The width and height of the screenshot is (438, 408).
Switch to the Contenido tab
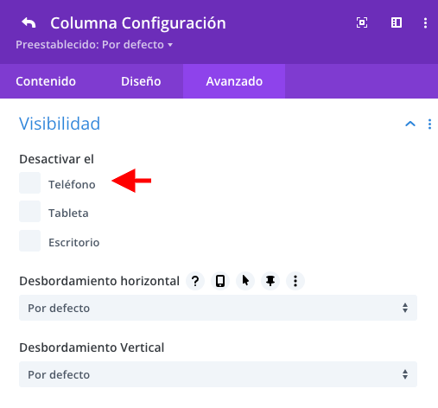46,81
